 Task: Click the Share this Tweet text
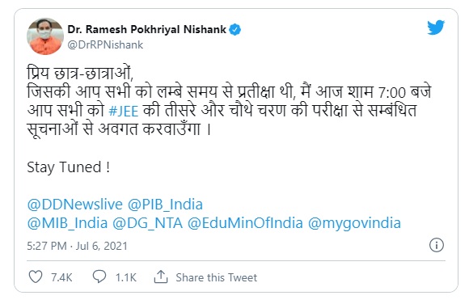coord(216,277)
